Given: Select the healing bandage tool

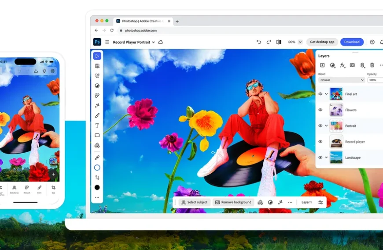Looking at the screenshot, I should 97,96.
